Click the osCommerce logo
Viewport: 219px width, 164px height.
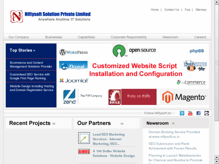(x=191, y=82)
